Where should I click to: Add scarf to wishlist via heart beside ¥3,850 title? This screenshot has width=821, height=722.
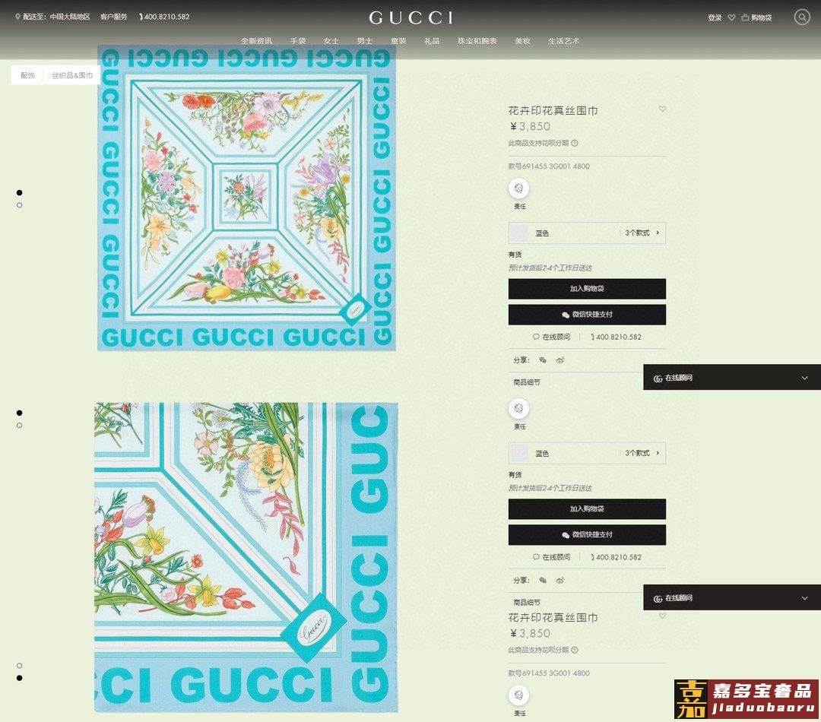(662, 109)
